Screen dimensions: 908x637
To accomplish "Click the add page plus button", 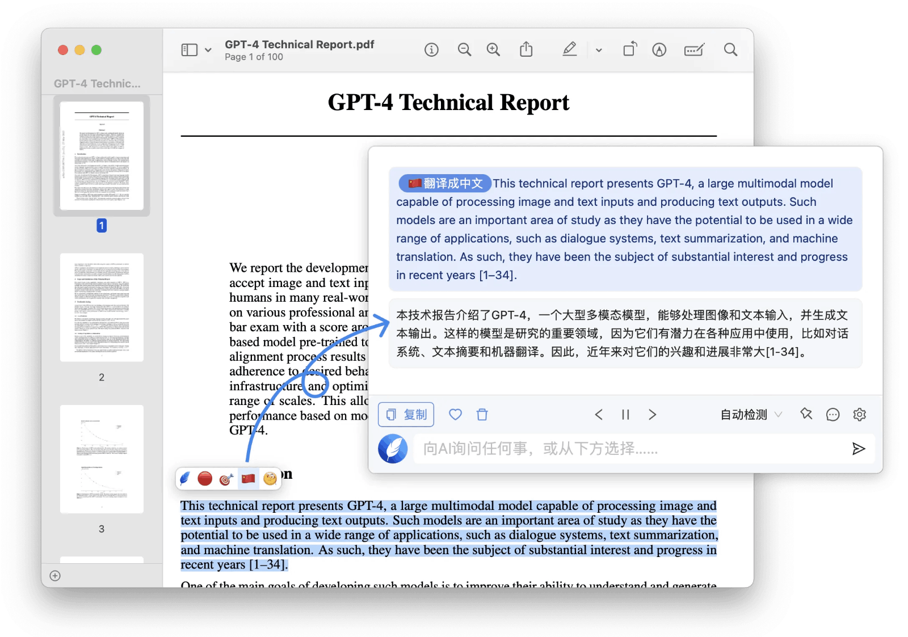I will 55,576.
